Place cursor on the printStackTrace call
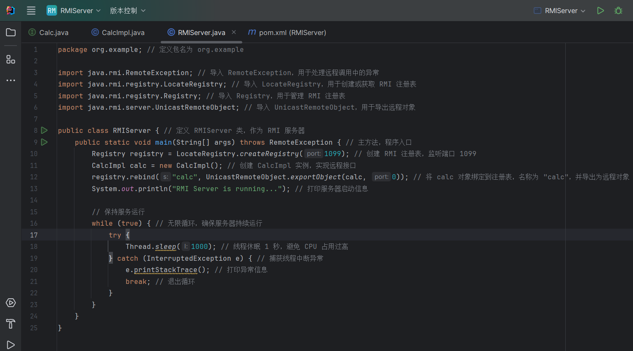Screen dimensions: 633x351 (165, 270)
